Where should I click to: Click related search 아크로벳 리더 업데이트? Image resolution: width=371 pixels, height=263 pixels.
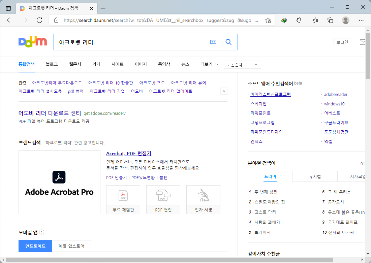pyautogui.click(x=171, y=91)
